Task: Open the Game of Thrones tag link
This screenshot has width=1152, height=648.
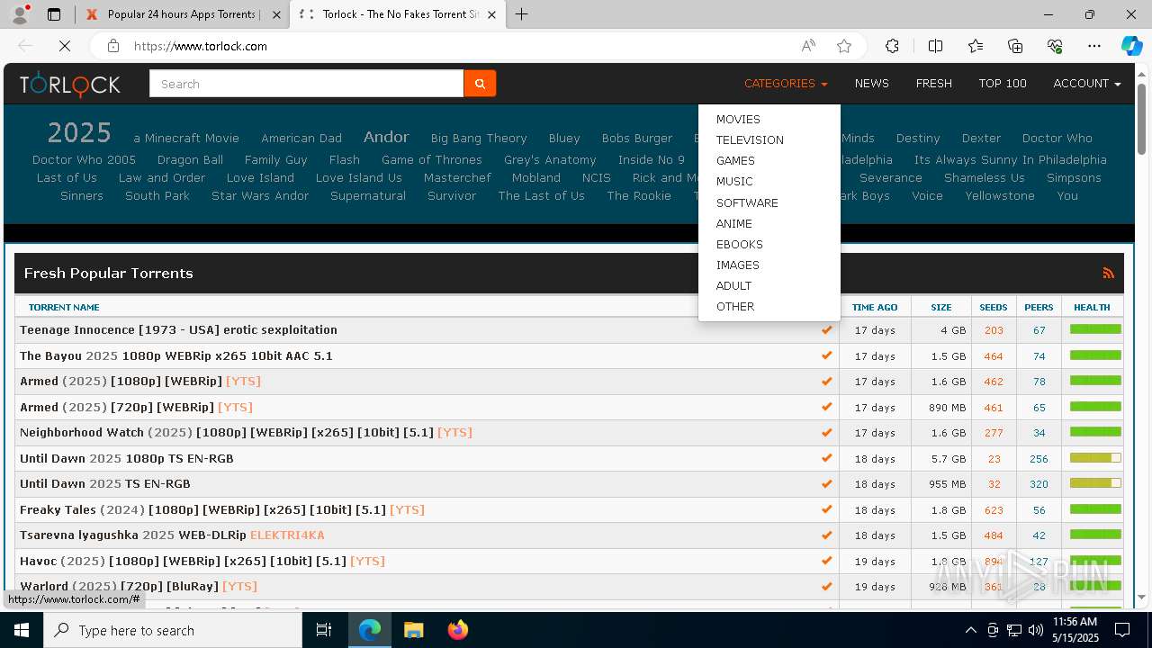Action: click(432, 159)
